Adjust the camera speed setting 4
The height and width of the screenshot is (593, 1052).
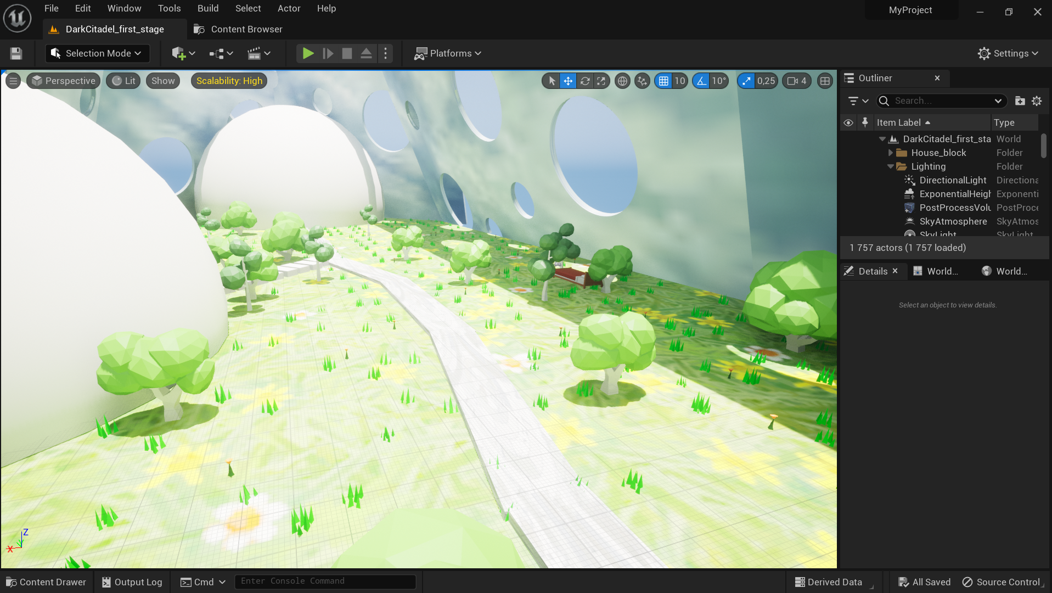tap(797, 81)
